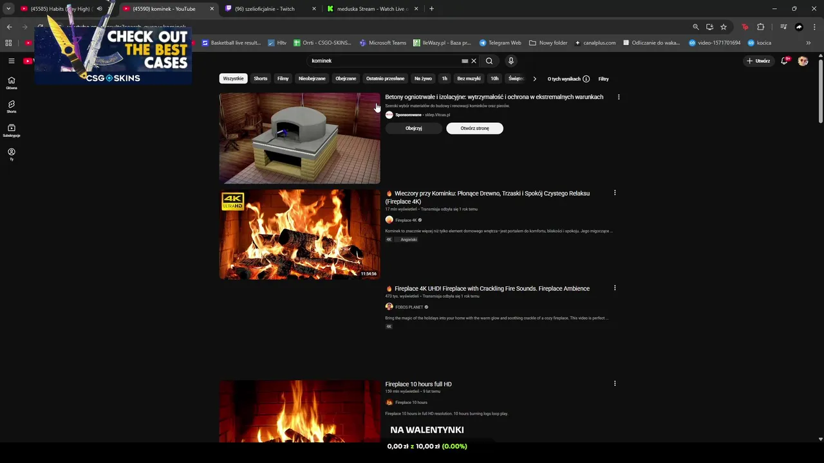Viewport: 824px width, 463px height.
Task: Open Shorts in the left sidebar
Action: coord(12,106)
